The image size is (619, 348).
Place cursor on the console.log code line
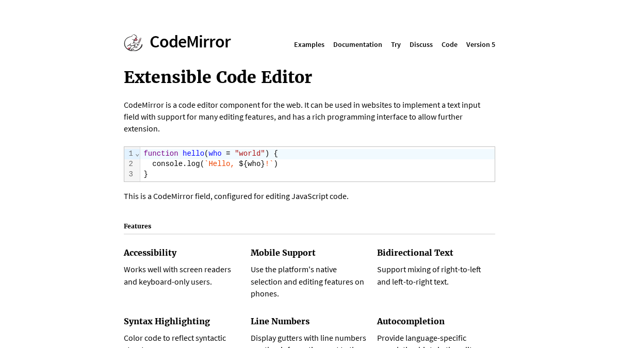tap(317, 164)
